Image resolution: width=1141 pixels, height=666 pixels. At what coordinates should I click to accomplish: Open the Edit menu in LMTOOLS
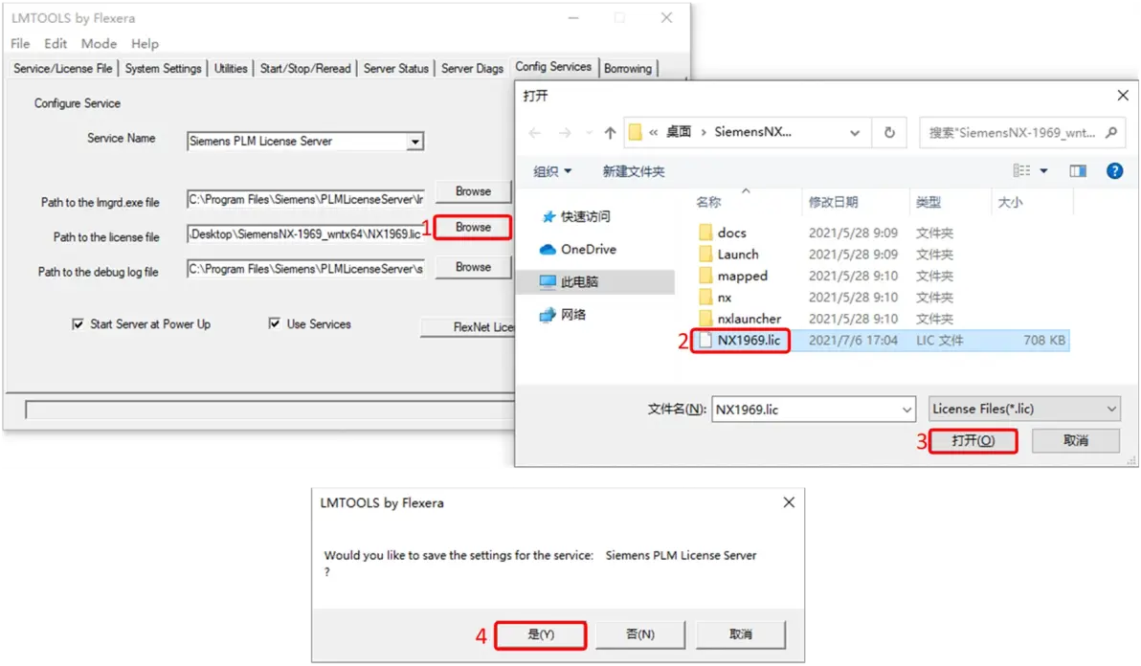tap(56, 44)
